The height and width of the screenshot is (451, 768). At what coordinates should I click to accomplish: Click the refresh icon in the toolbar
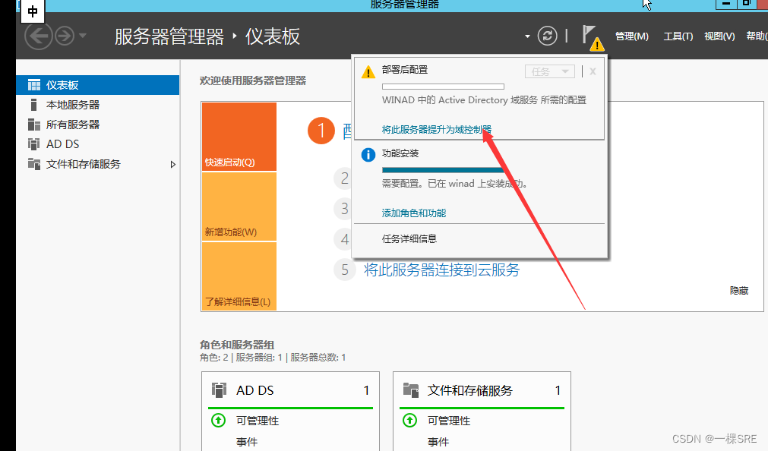click(x=547, y=35)
